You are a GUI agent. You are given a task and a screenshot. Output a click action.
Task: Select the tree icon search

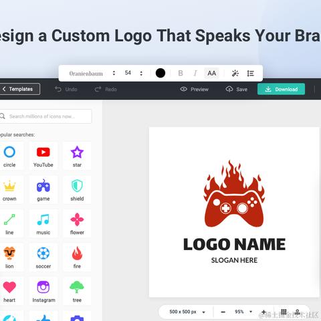[x=77, y=291]
